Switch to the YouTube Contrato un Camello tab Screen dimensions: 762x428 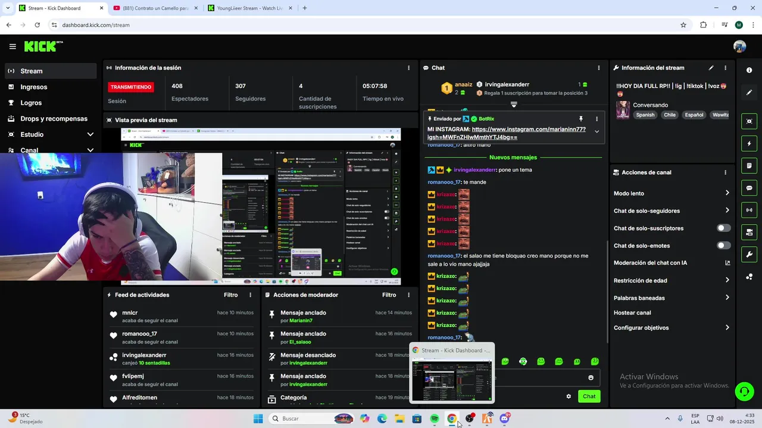coord(155,8)
